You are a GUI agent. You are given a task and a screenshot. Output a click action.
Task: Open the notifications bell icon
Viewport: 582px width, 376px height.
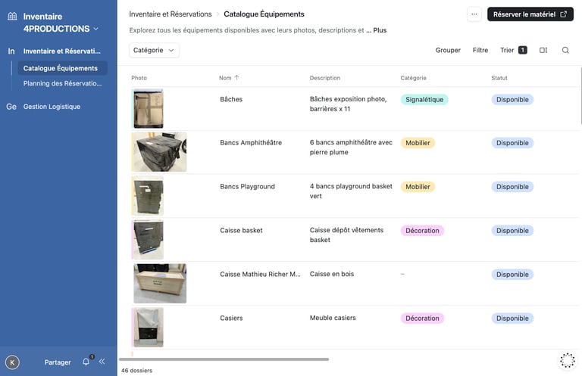click(x=86, y=361)
